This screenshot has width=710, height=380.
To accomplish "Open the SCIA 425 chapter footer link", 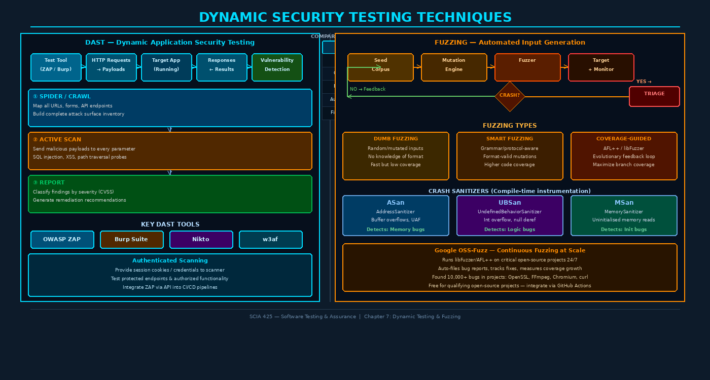I will click(354, 316).
